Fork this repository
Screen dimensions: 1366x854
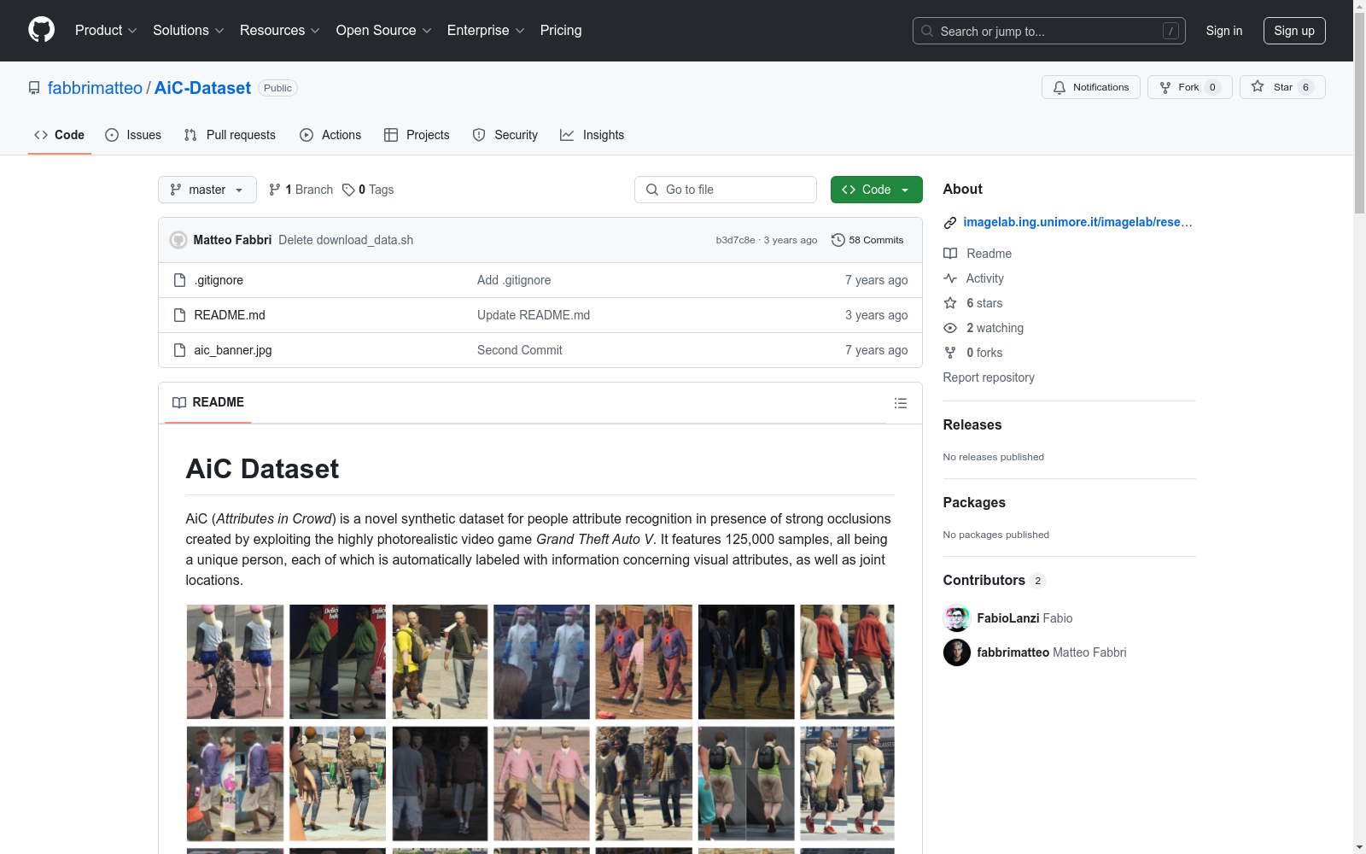pyautogui.click(x=1189, y=87)
